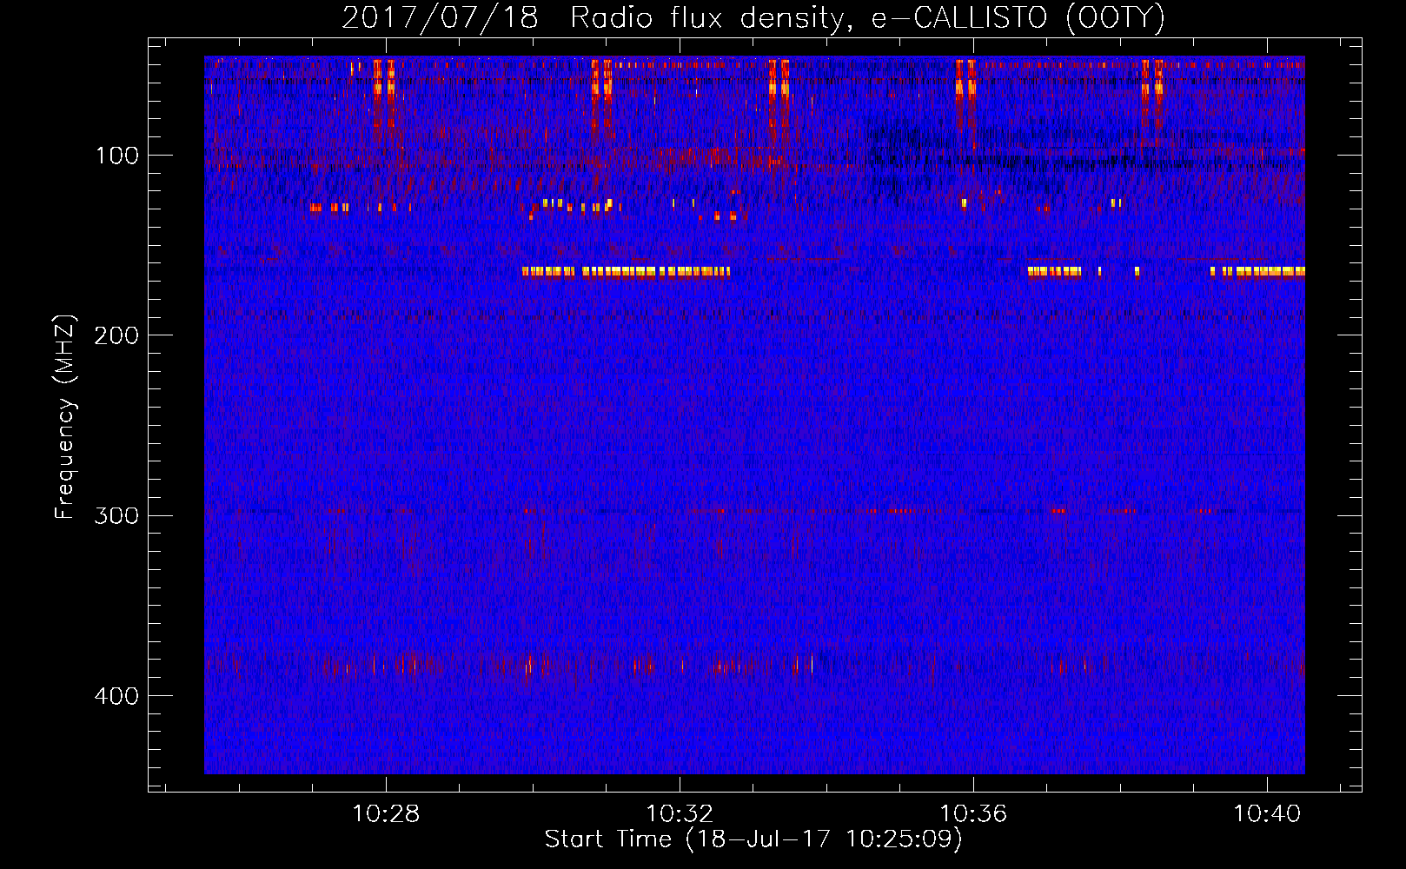Click the 400 frequency tick label
The image size is (1406, 869).
click(116, 696)
